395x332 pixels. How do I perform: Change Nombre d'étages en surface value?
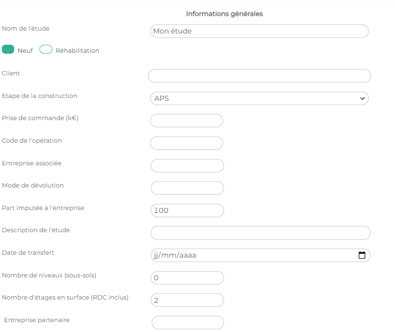pos(187,300)
